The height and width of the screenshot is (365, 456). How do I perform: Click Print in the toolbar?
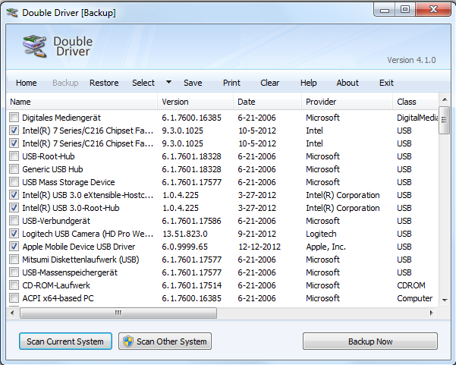[231, 83]
